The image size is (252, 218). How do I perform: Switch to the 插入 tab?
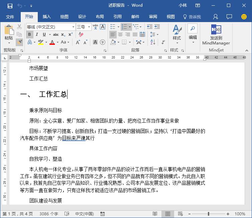pos(46,17)
